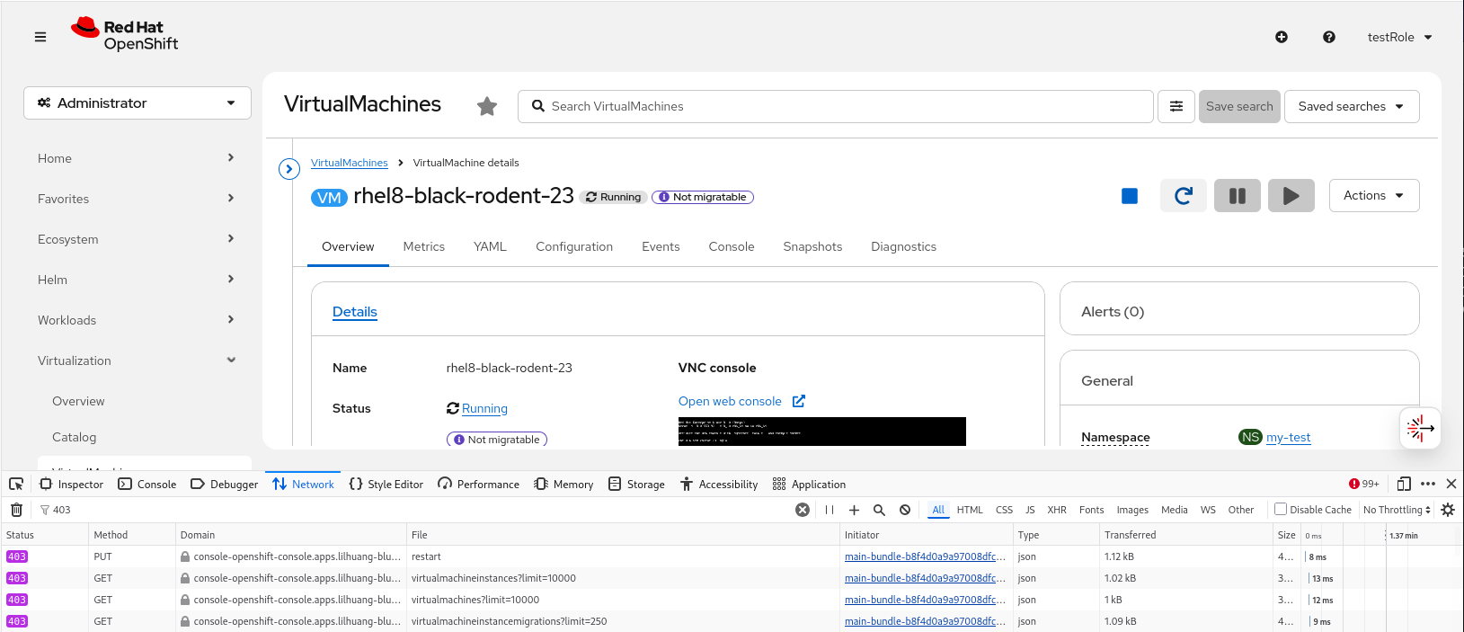Open devtools Storage panel
The height and width of the screenshot is (632, 1464).
pyautogui.click(x=636, y=484)
